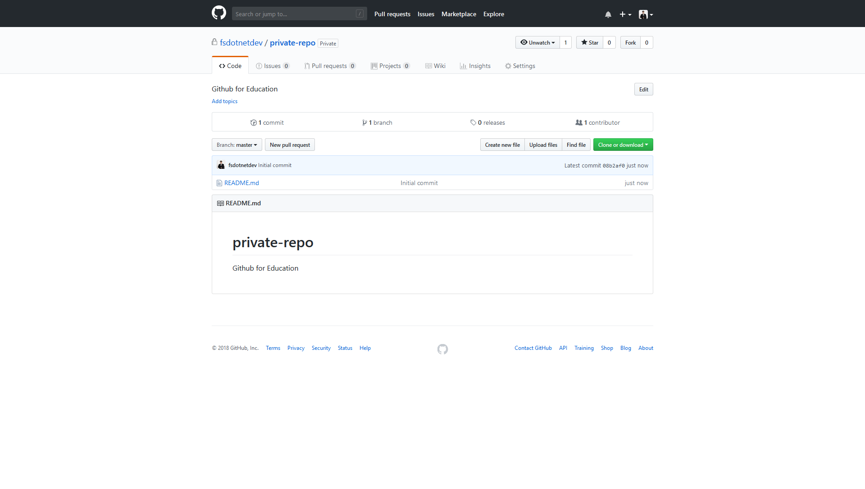Open Help footer link

365,348
